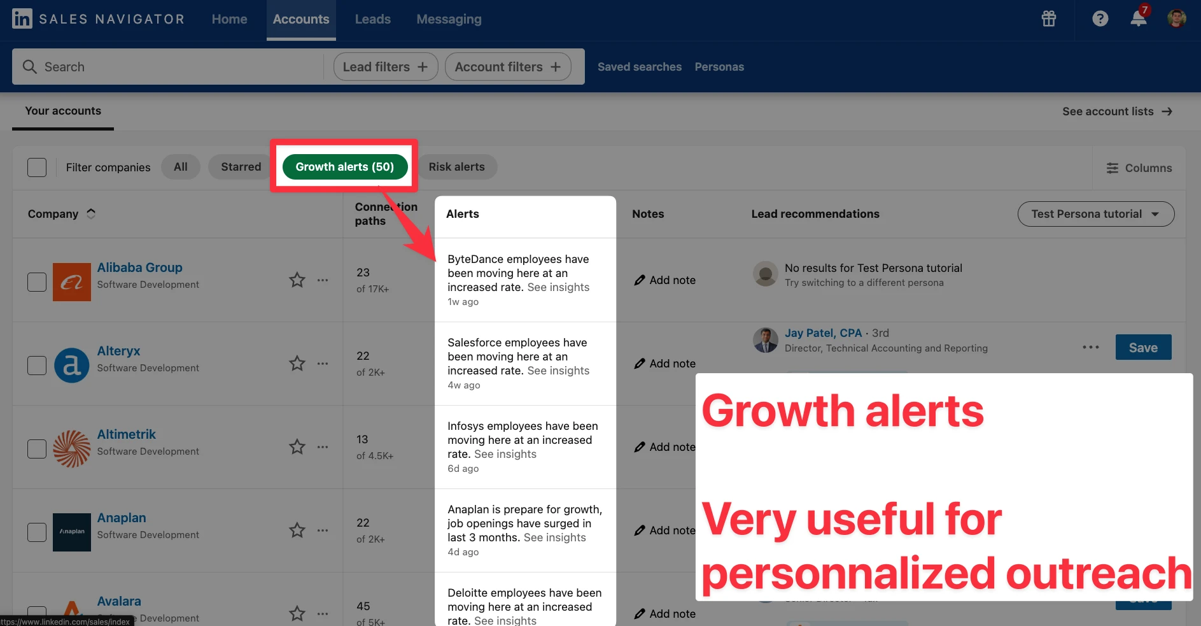The height and width of the screenshot is (626, 1201).
Task: Star the Altimetrik account
Action: coord(297,447)
